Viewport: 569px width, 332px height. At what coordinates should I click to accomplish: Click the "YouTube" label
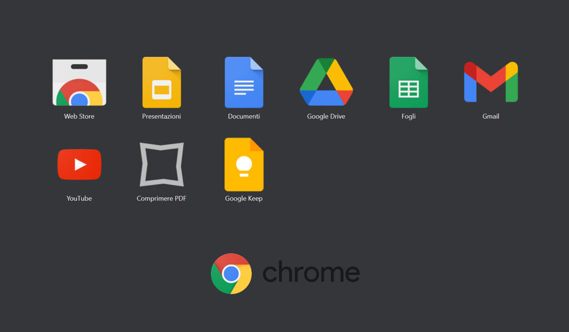click(79, 198)
